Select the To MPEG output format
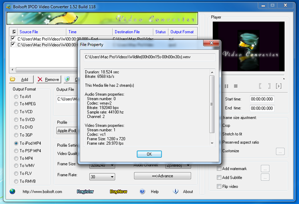Screen dimensions: 299x204 16,104
